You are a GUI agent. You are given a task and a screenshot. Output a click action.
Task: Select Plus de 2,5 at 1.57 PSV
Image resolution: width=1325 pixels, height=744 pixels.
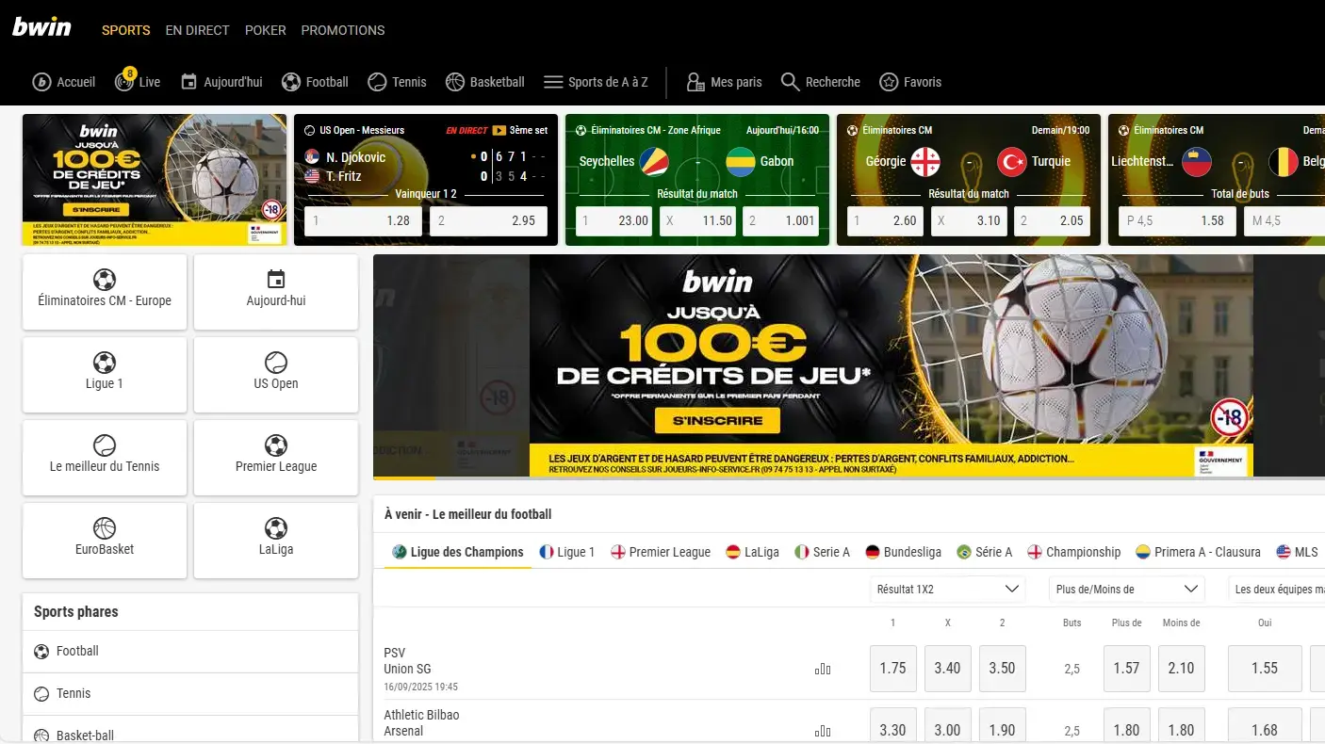coord(1126,669)
